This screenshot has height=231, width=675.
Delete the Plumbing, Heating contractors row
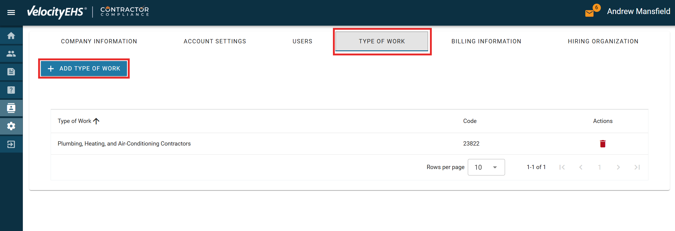(602, 144)
